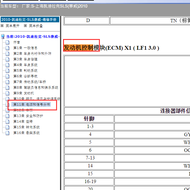Image resolution: width=190 pixels, height=190 pixels.
Task: Click the page icon next to 第16章 悬架系统
Action: coord(8,133)
